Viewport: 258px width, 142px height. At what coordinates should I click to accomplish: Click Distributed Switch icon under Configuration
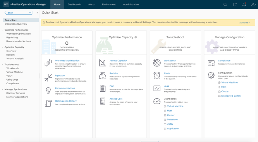(x=219, y=96)
